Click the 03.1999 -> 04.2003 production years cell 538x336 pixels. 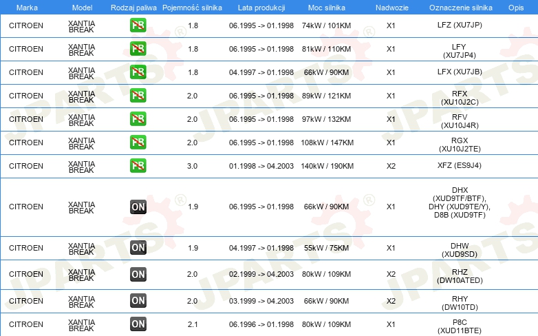point(261,301)
